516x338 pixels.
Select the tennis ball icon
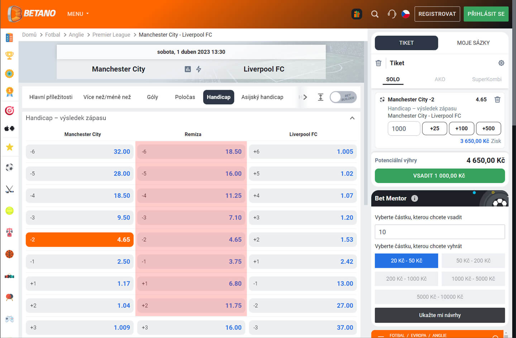coord(9,211)
